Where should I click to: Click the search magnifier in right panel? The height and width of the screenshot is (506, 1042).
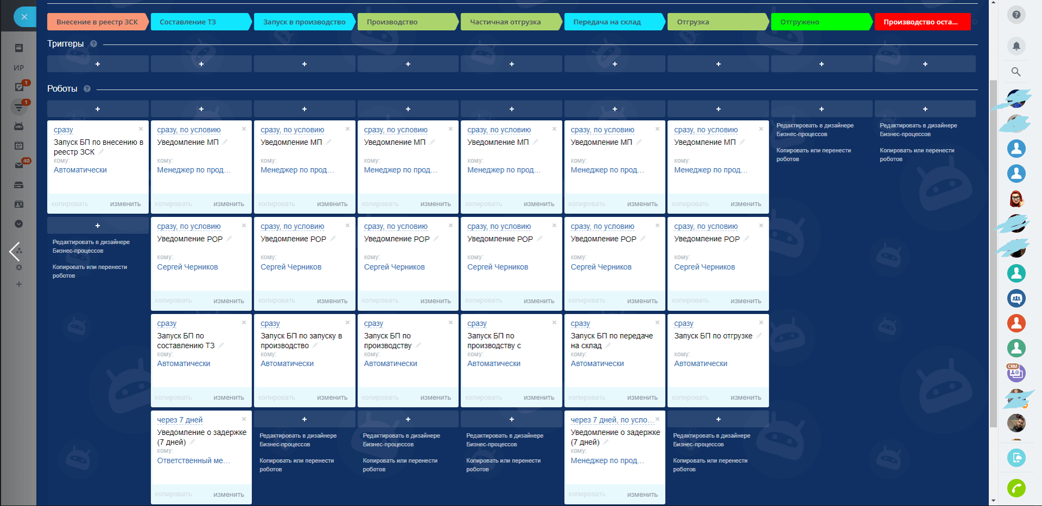coord(1016,72)
